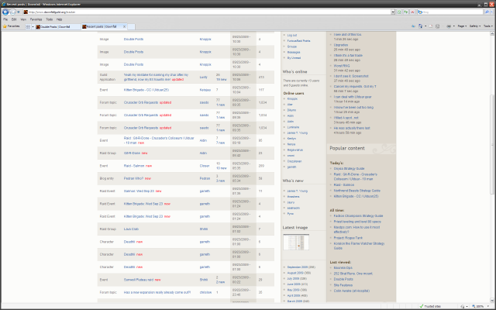The width and height of the screenshot is (496, 310).
Task: Open the File menu
Action: coord(5,19)
